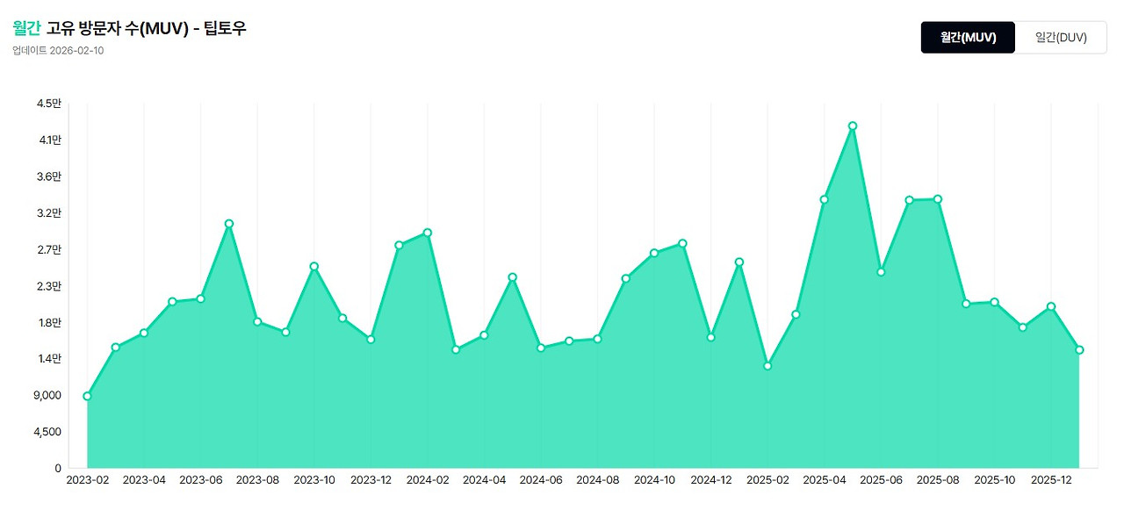Viewport: 1124px width, 517px height.
Task: Select the data point above the 2025-06 label
Action: coord(881,272)
